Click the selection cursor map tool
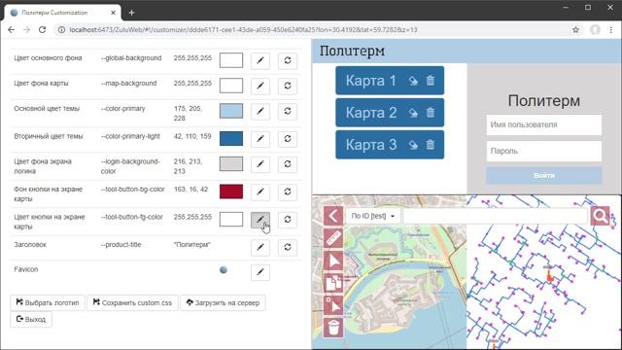Viewport: 622px width, 350px height. pyautogui.click(x=333, y=305)
